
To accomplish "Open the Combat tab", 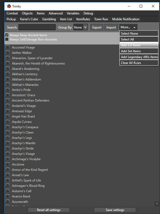I will point(12,13).
